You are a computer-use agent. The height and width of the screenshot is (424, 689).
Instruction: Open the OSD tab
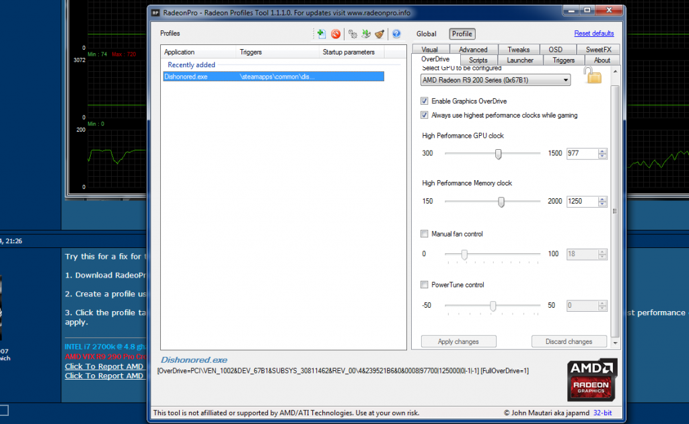pyautogui.click(x=555, y=50)
